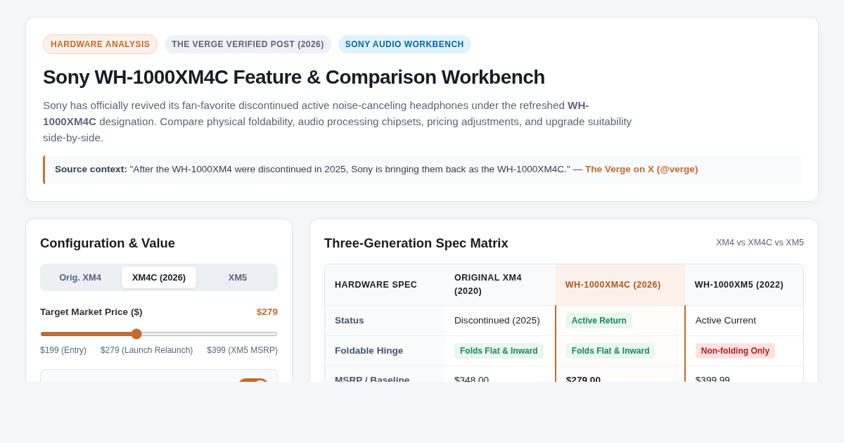This screenshot has height=443, width=844.
Task: Click the Folds Flat & Inward badge under WH-1000XM4C
Action: (x=610, y=351)
